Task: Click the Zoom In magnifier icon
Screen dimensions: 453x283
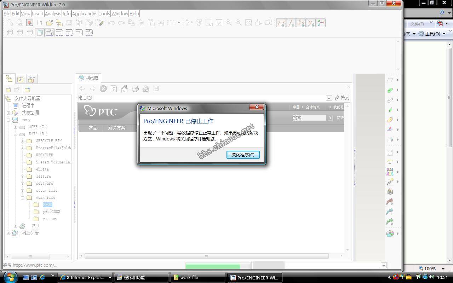Action: coord(229,23)
